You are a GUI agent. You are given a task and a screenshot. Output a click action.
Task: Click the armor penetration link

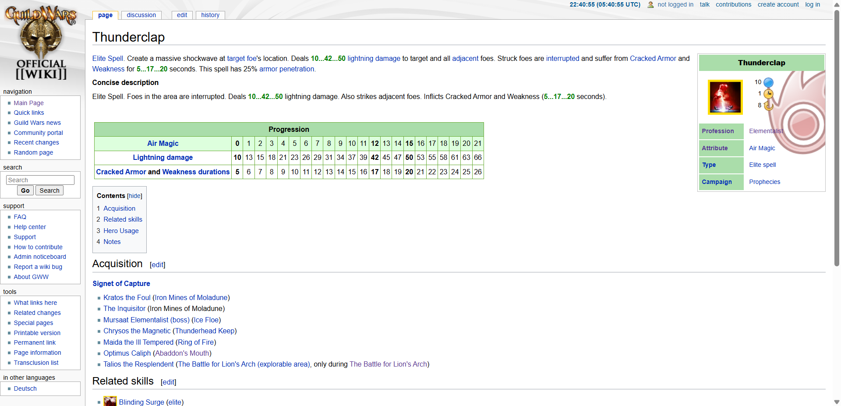point(286,69)
